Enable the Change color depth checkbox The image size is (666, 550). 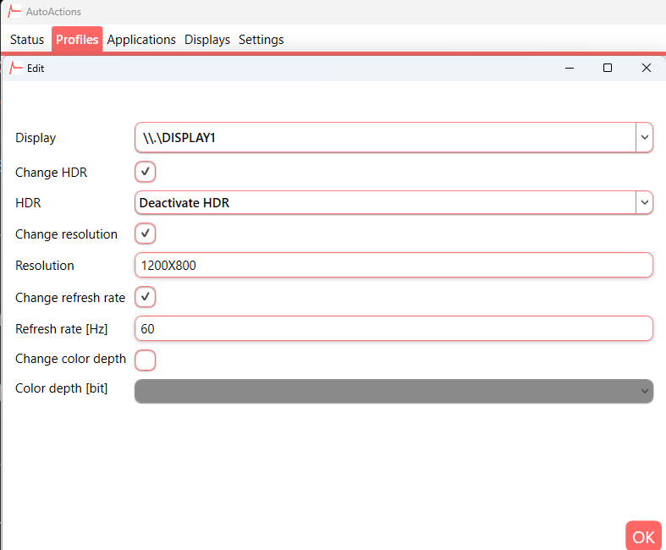(x=146, y=360)
